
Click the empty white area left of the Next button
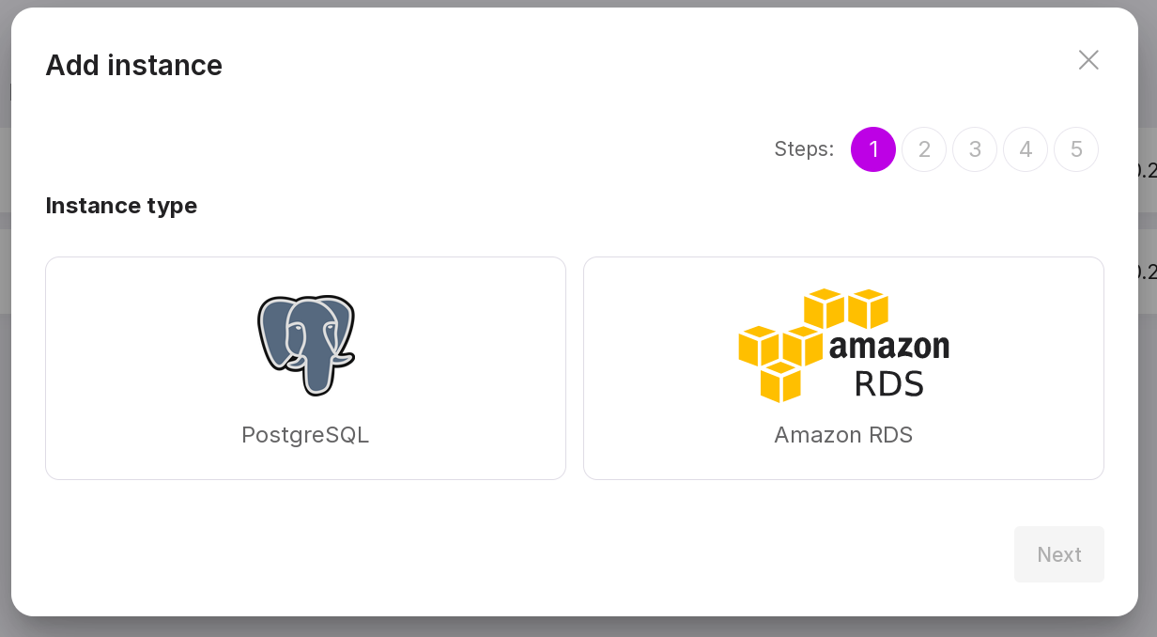coord(563,554)
